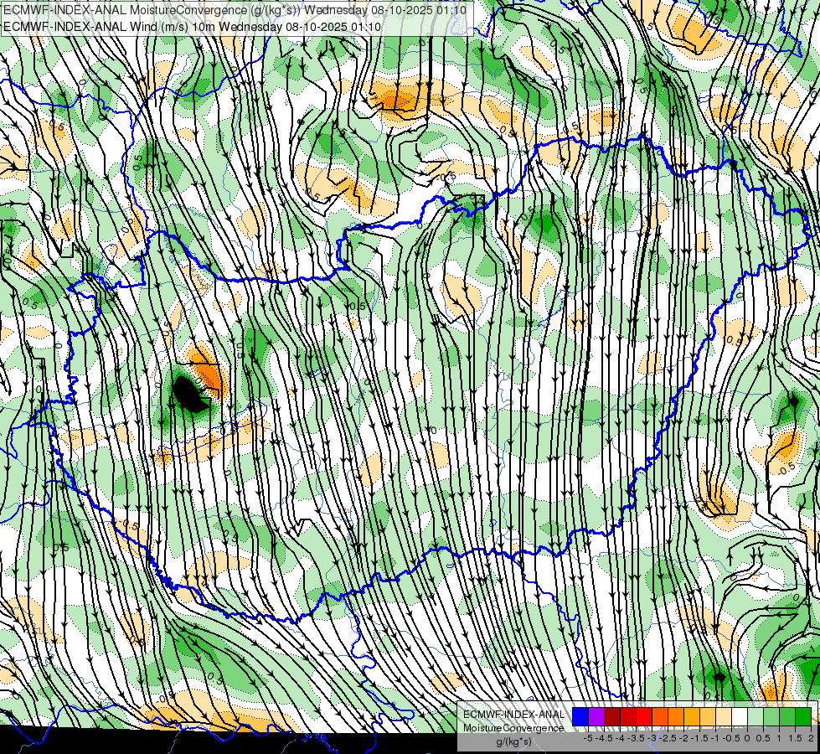Click the g/(kg*s) unit label in legend
820x754 pixels.
tap(514, 741)
